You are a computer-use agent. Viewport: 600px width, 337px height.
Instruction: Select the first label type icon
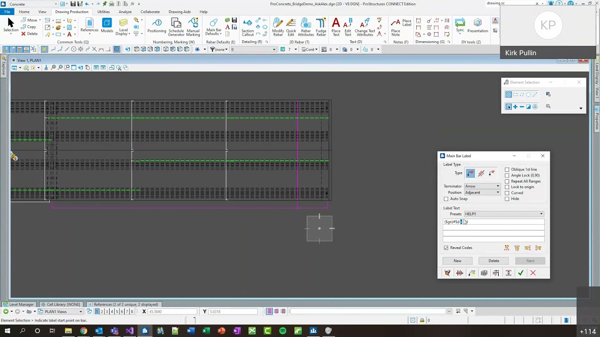click(470, 173)
